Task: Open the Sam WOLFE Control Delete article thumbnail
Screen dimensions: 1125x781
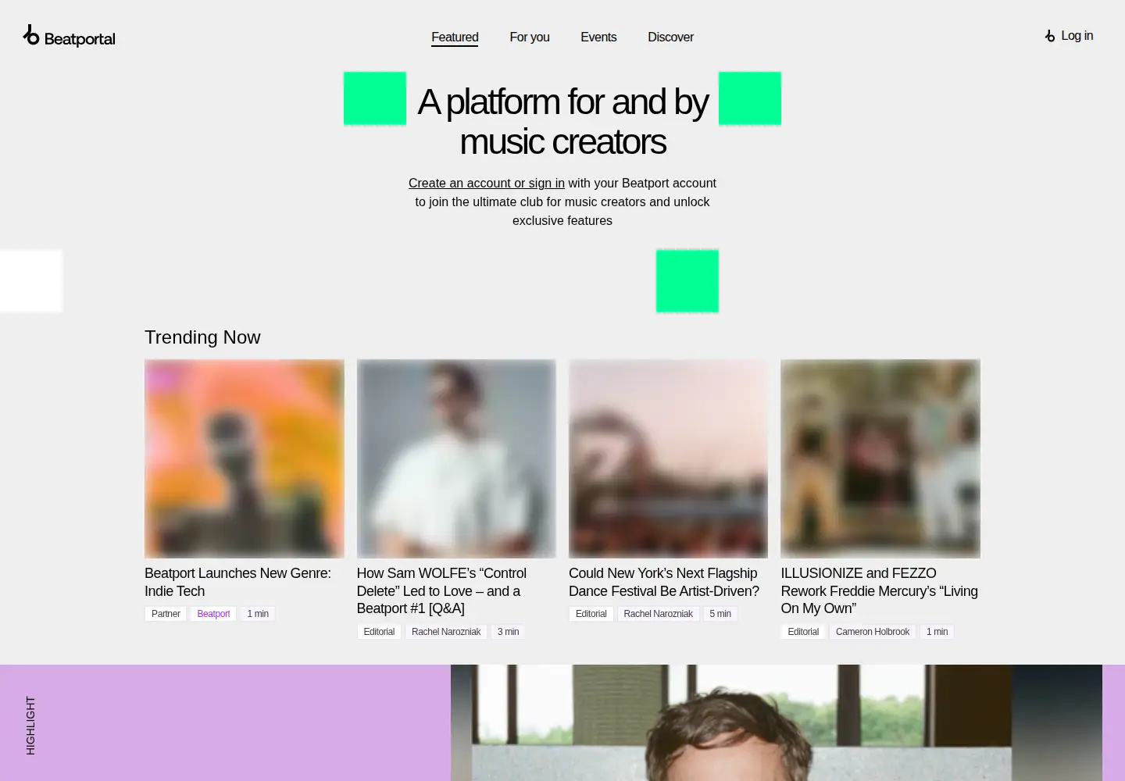Action: pos(456,458)
